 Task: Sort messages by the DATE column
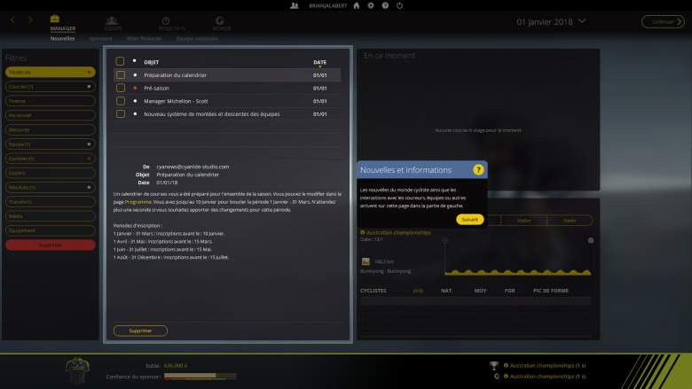(319, 62)
